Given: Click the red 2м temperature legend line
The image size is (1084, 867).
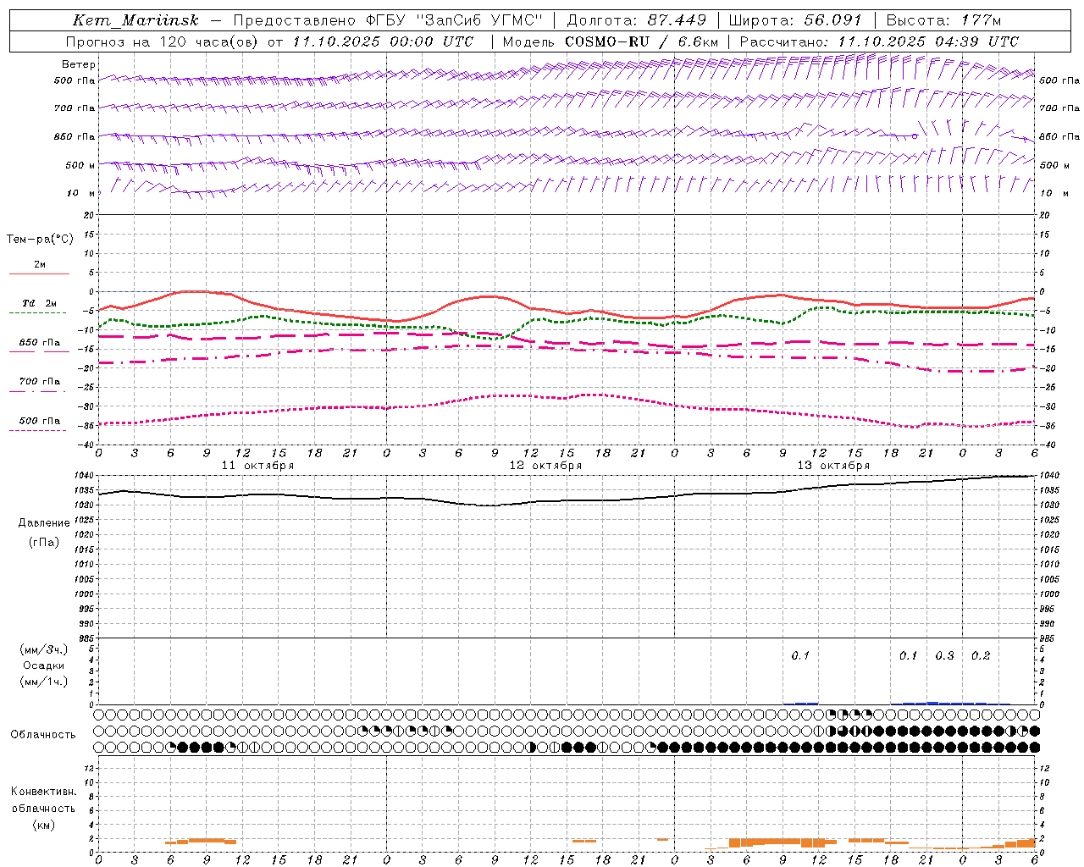Looking at the screenshot, I should coord(39,274).
